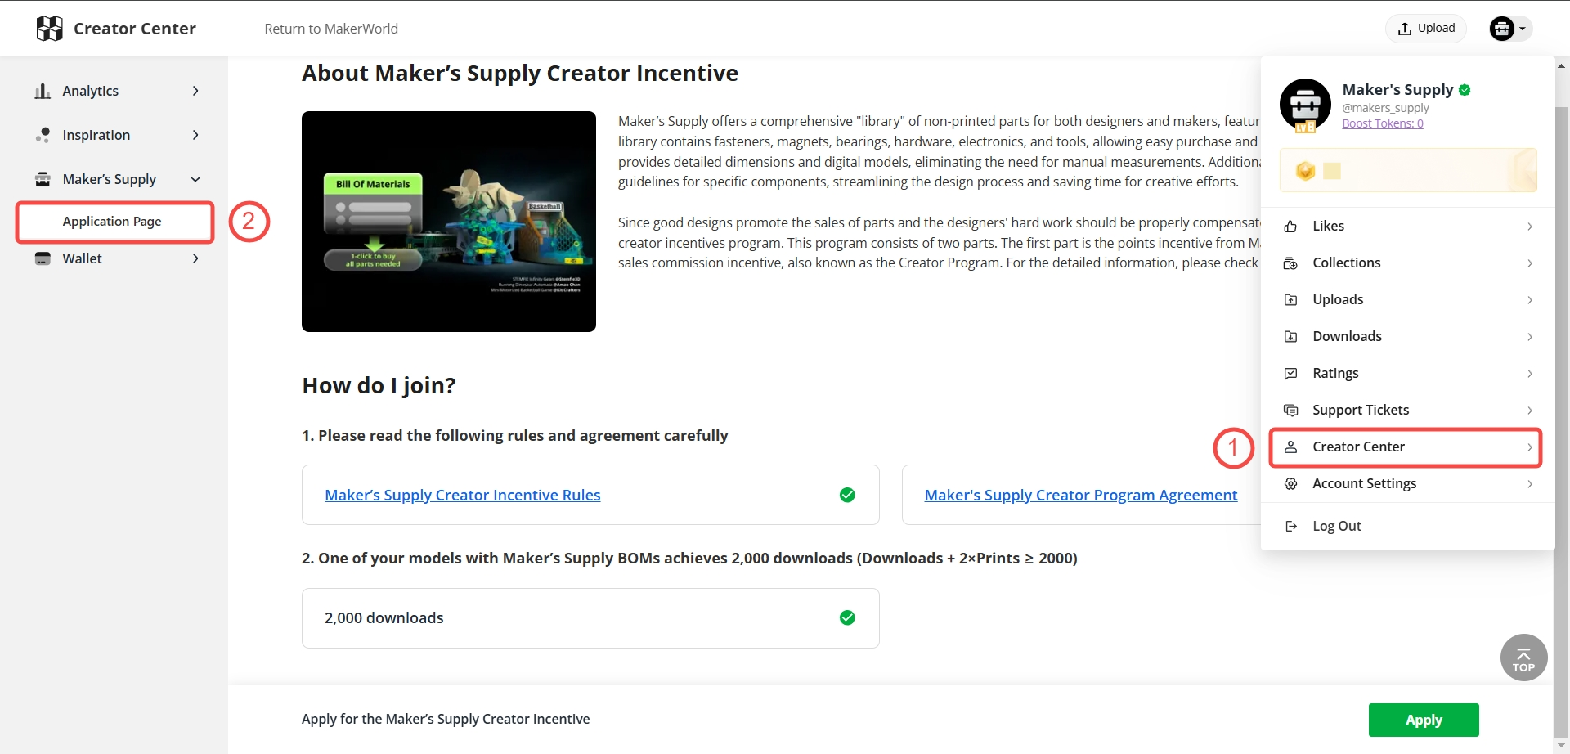Click the Maker's Supply profile avatar in the dropdown panel
The height and width of the screenshot is (754, 1570).
1305,105
